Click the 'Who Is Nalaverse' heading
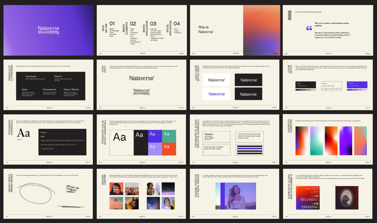This screenshot has width=377, height=223. coord(206,29)
